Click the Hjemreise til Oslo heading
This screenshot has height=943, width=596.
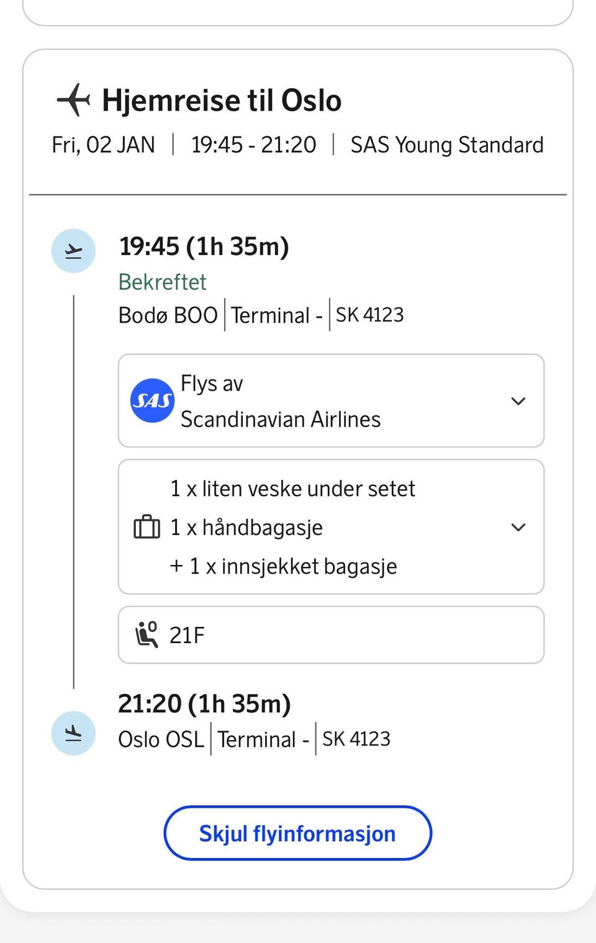[222, 101]
